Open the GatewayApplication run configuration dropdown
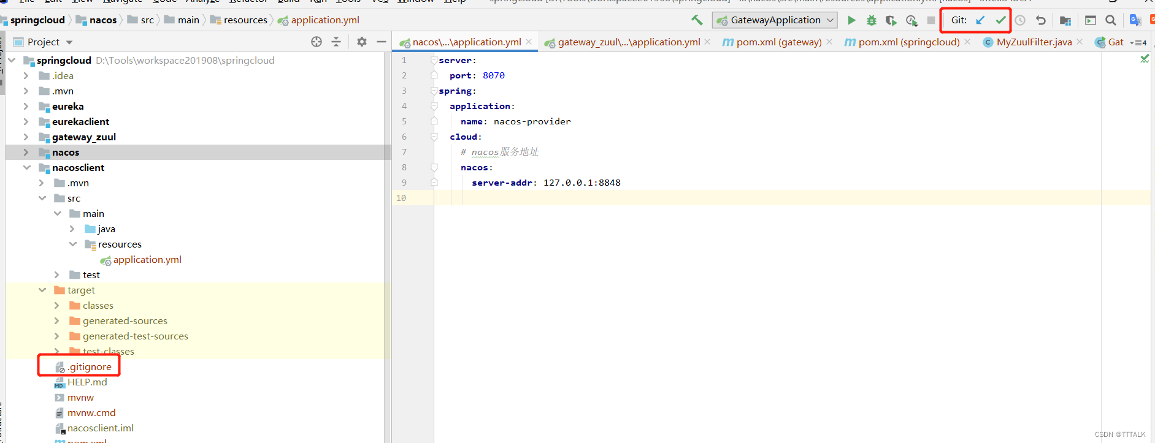Screen dimensions: 1155x443 (775, 20)
